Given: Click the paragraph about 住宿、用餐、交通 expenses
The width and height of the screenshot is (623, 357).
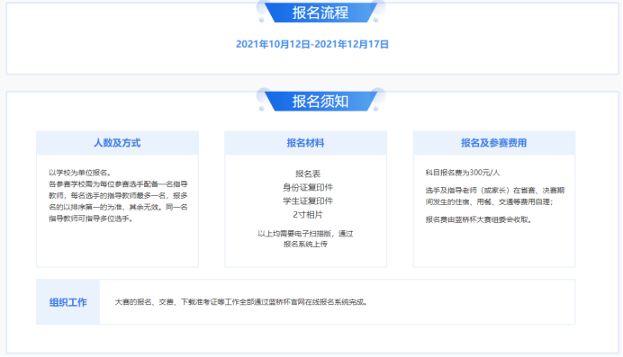Looking at the screenshot, I should coord(494,196).
